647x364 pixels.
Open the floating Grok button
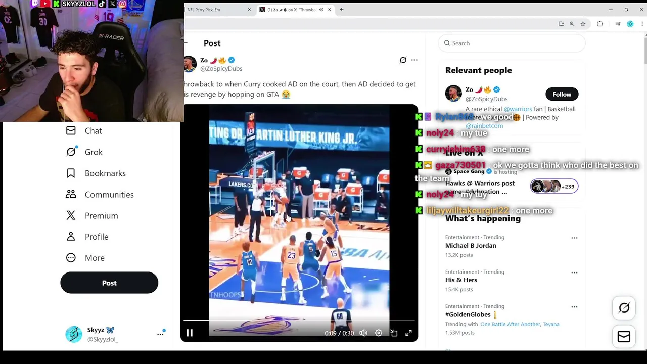(624, 308)
